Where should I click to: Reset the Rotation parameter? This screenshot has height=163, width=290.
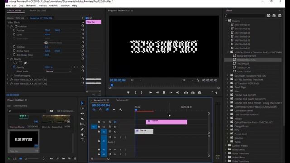[x=82, y=46]
